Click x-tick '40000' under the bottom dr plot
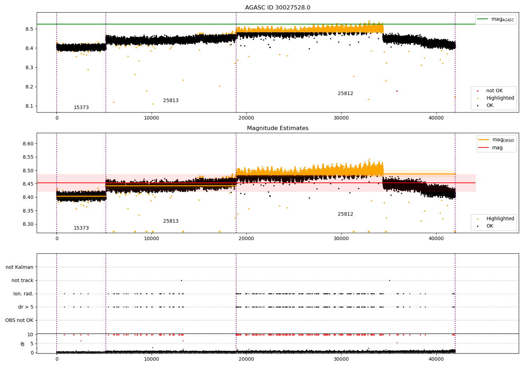The height and width of the screenshot is (367, 524). (436, 359)
